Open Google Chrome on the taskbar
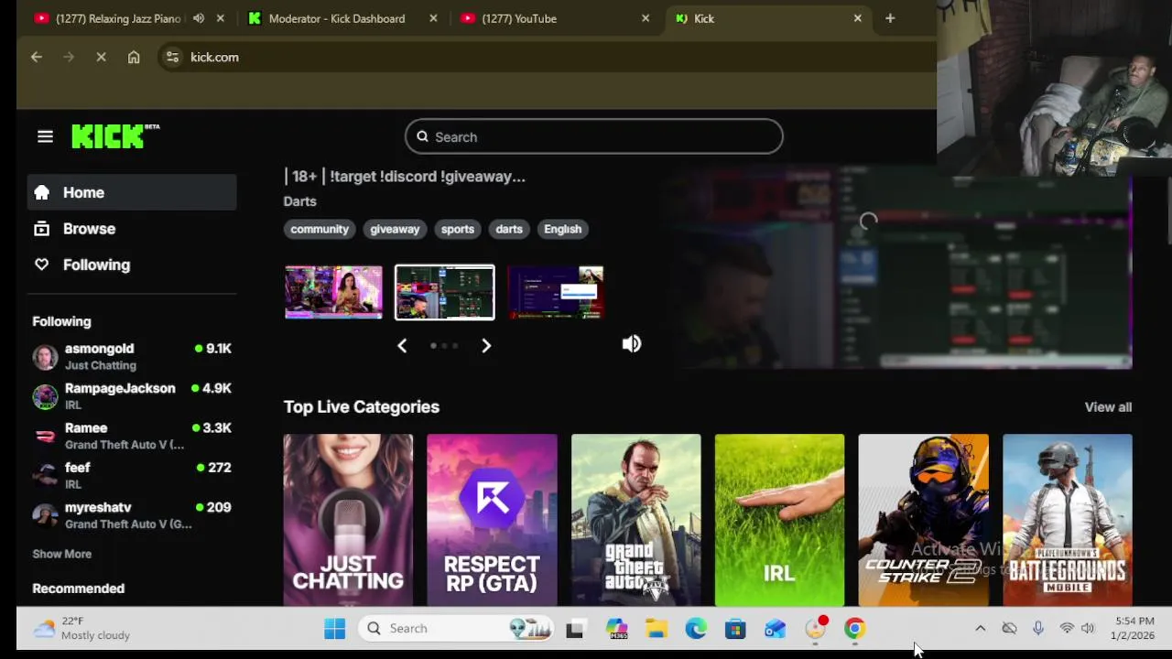The width and height of the screenshot is (1172, 659). pyautogui.click(x=854, y=629)
